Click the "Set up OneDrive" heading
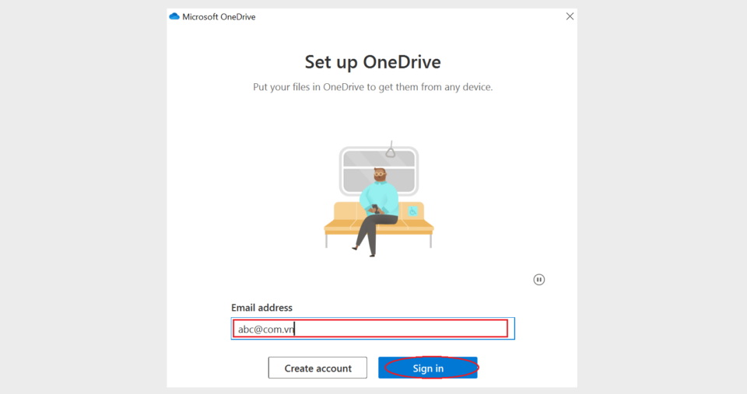The height and width of the screenshot is (394, 747). [x=373, y=62]
